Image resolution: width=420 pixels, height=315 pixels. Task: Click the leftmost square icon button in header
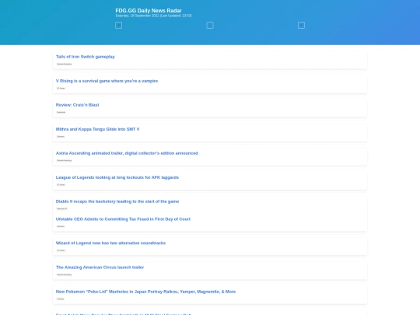coord(119,25)
